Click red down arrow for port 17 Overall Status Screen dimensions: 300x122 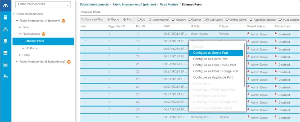point(248,33)
